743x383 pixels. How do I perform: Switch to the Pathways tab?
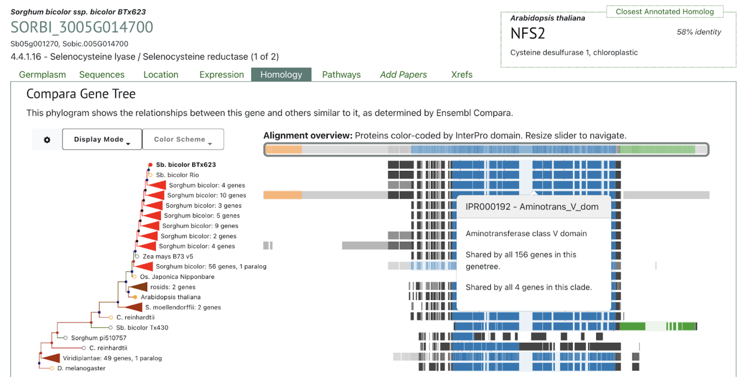pyautogui.click(x=341, y=75)
